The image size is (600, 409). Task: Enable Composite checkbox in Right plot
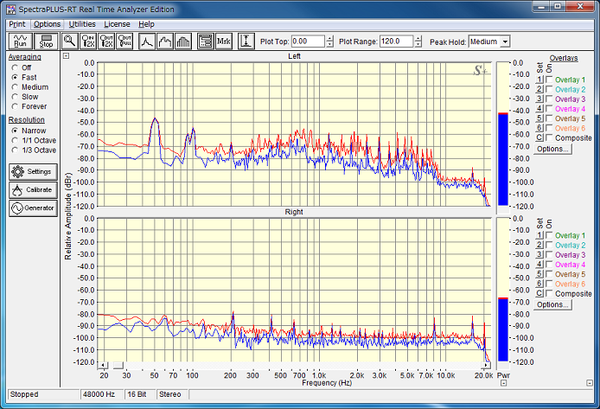tap(549, 293)
